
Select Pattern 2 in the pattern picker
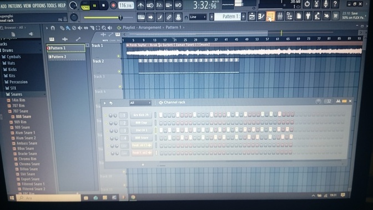[67, 57]
